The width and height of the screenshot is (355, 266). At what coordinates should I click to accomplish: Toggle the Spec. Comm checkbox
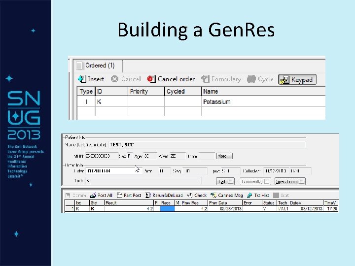pyautogui.click(x=302, y=181)
